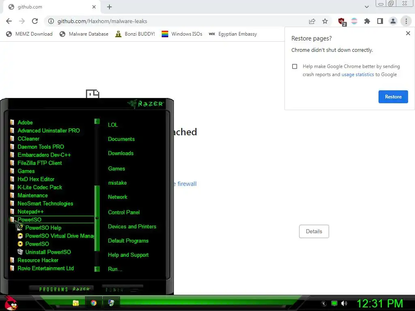The image size is (415, 311).
Task: Open uBlock Origin extension icon
Action: [342, 21]
